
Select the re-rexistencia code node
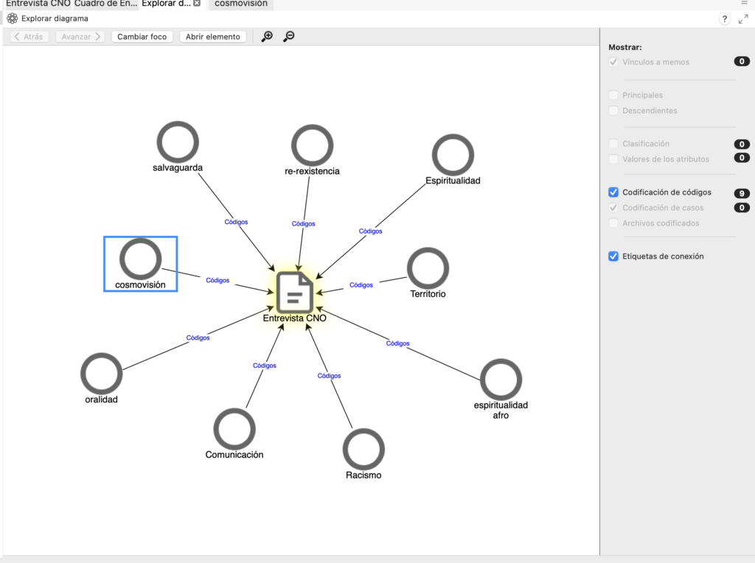[312, 146]
